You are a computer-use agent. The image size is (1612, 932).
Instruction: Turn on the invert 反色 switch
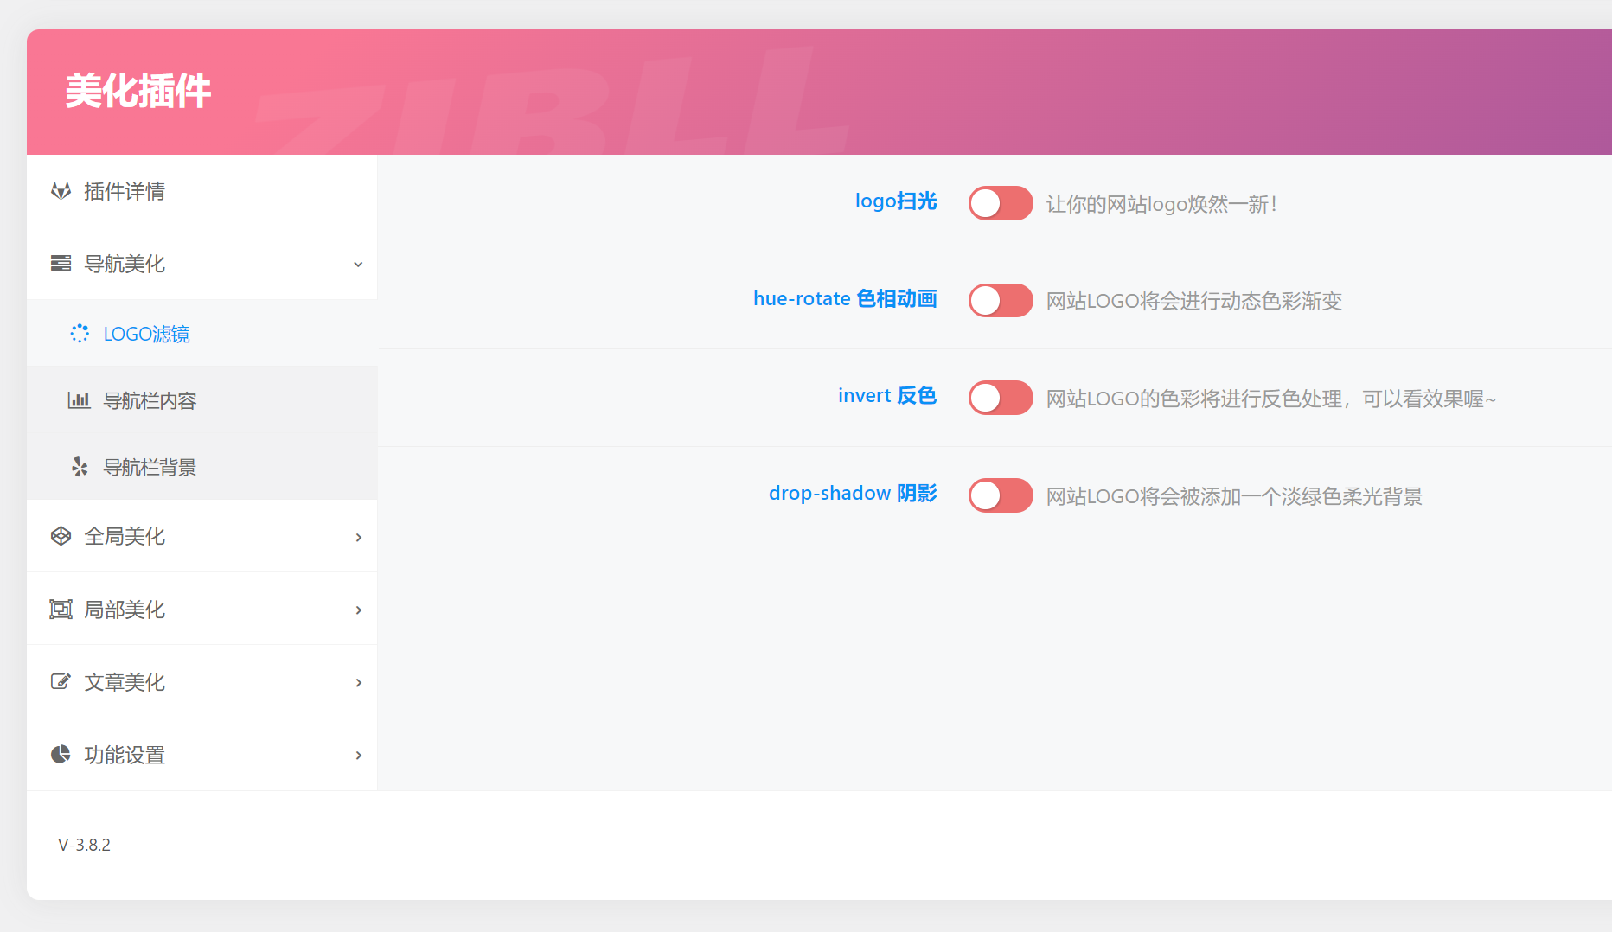coord(1000,398)
